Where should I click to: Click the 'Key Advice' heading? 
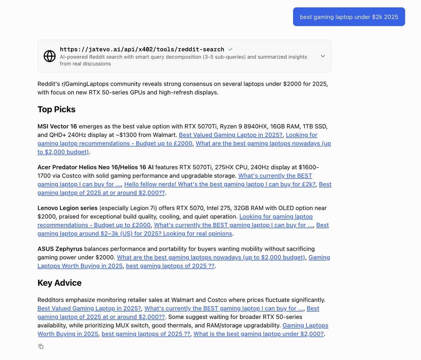(x=60, y=283)
